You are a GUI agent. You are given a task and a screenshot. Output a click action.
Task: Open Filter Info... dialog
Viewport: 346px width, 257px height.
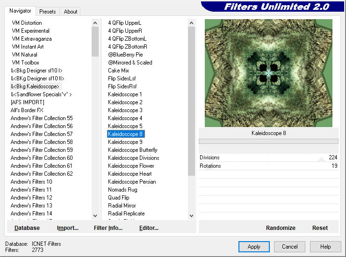108,228
